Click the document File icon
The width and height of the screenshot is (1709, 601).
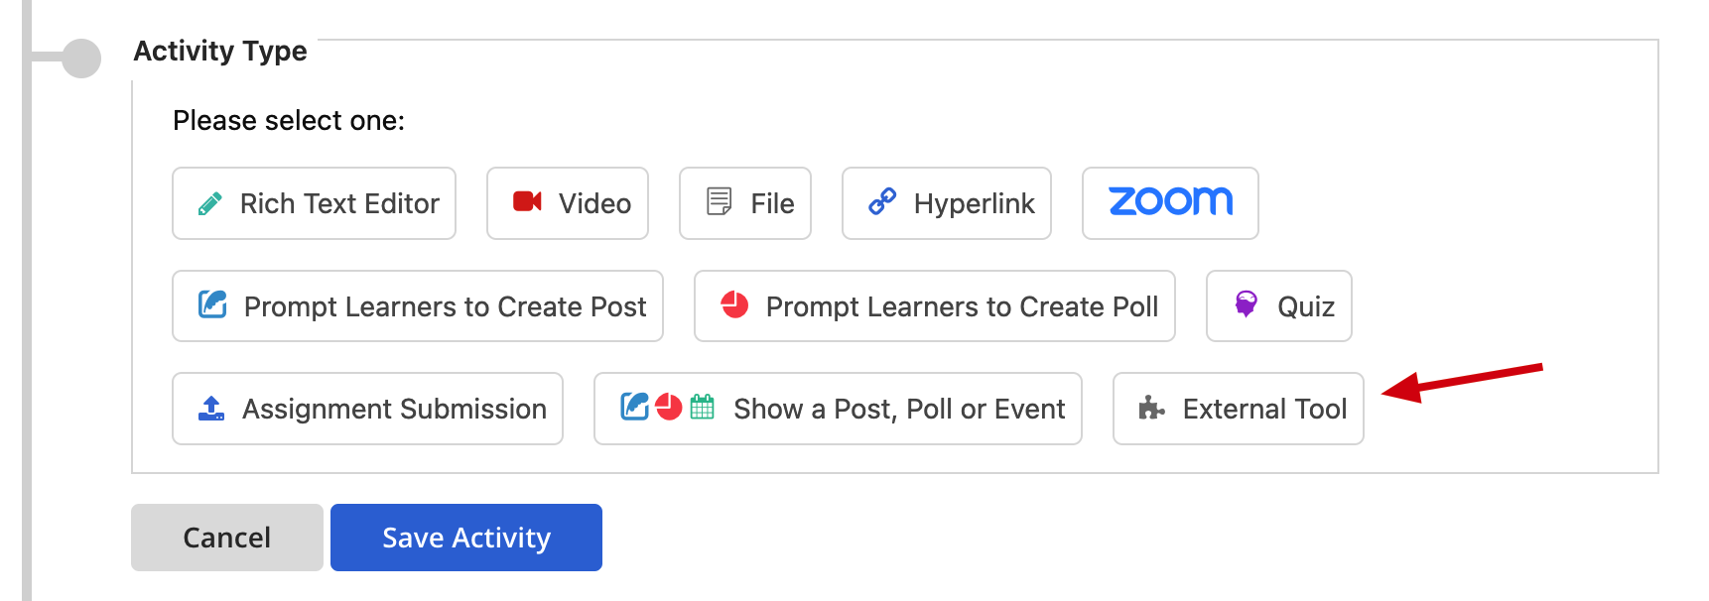coord(720,201)
